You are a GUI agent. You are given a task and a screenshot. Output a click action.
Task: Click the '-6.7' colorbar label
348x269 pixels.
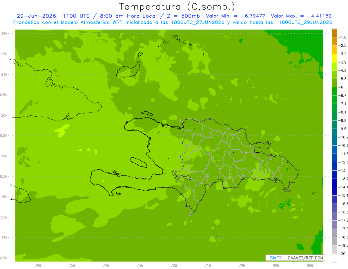pos(342,95)
